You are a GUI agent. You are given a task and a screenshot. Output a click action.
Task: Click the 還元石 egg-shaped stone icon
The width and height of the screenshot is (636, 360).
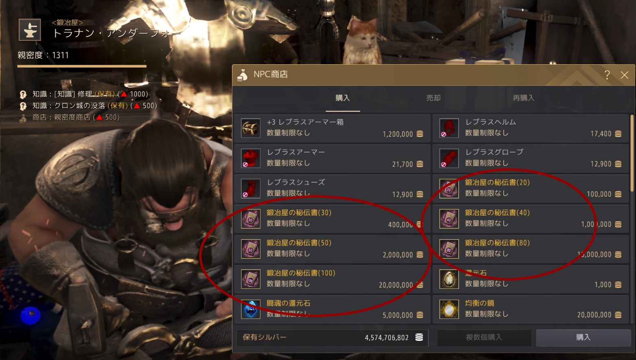[449, 279]
